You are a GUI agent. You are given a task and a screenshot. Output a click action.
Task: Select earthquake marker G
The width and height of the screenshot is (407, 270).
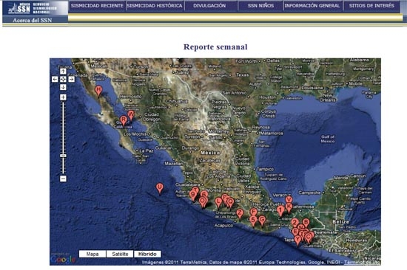pyautogui.click(x=262, y=221)
